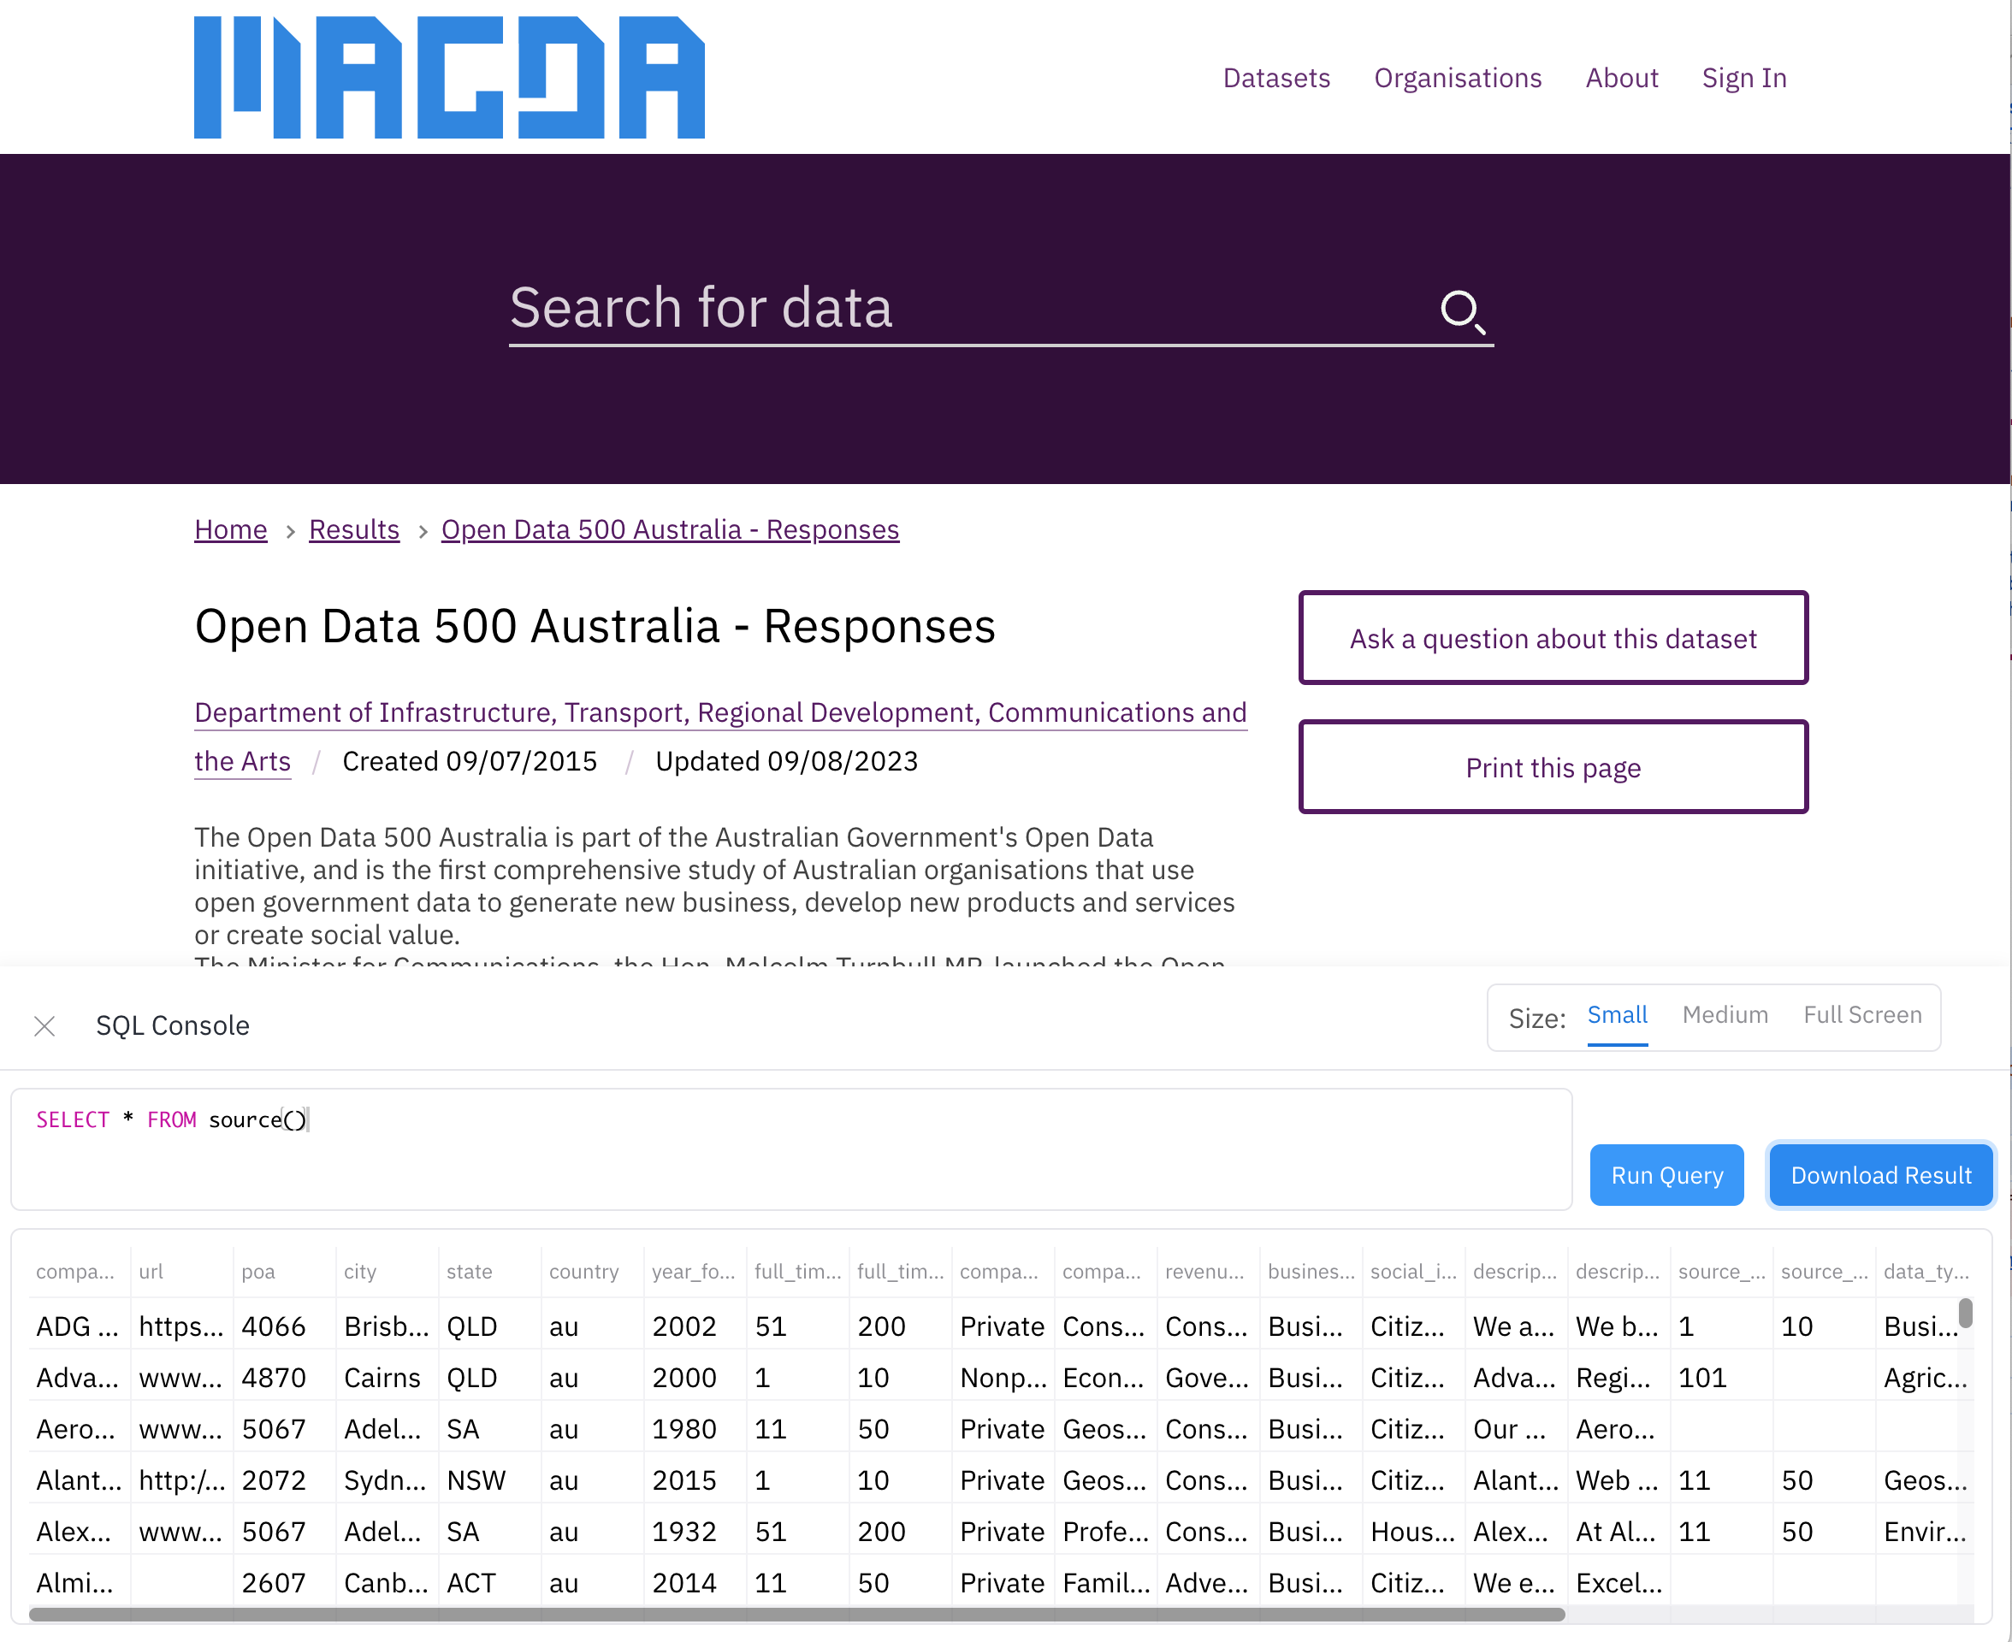
Task: Go to Home breadcrumb link
Action: (231, 529)
